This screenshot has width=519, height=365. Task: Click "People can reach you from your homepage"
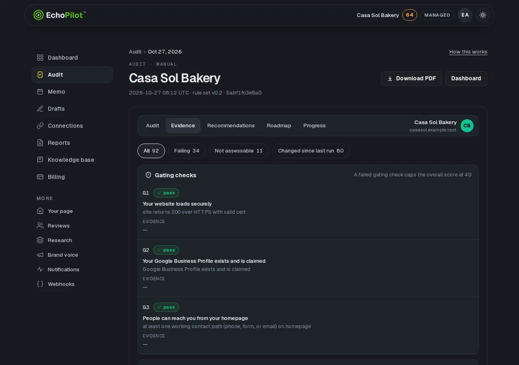(x=195, y=318)
